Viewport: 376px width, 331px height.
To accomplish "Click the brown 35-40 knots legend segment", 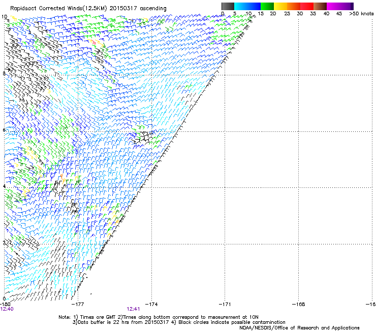I will pos(320,6).
